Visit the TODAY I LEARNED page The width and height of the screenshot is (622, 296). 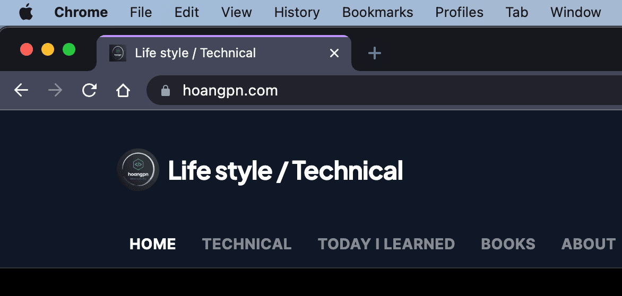coord(386,244)
